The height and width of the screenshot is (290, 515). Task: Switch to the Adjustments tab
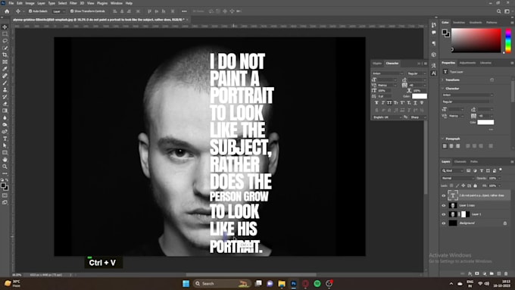pyautogui.click(x=467, y=63)
